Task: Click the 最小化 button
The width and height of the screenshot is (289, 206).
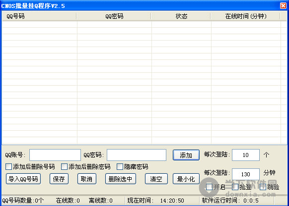Action: tap(186, 179)
